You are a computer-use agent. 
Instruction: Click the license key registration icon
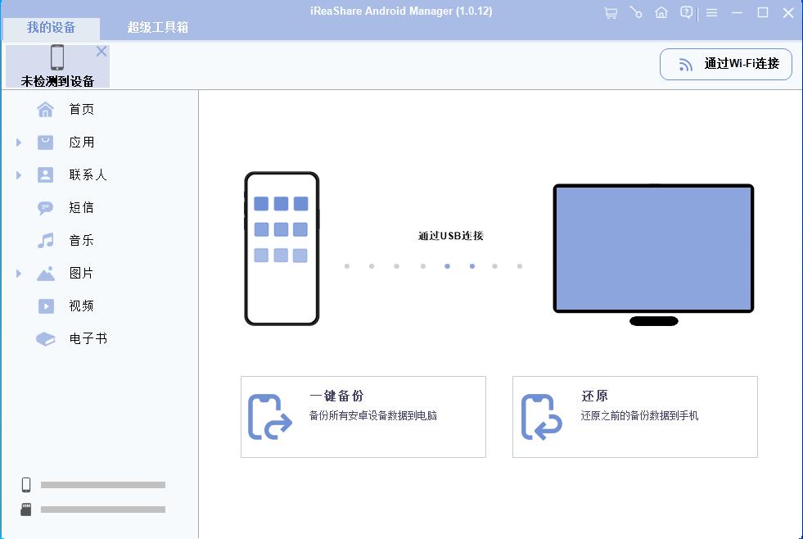point(635,13)
